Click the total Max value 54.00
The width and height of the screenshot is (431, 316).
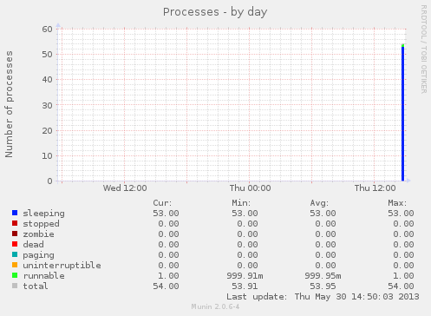[x=401, y=286]
